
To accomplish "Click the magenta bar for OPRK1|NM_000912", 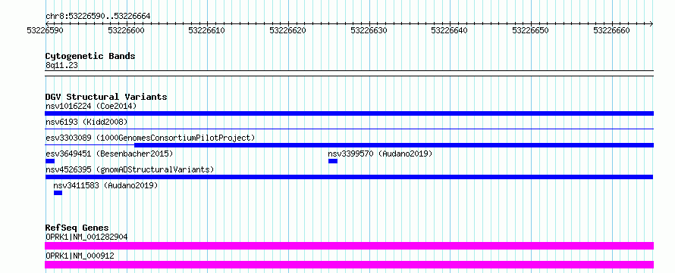I will click(349, 265).
